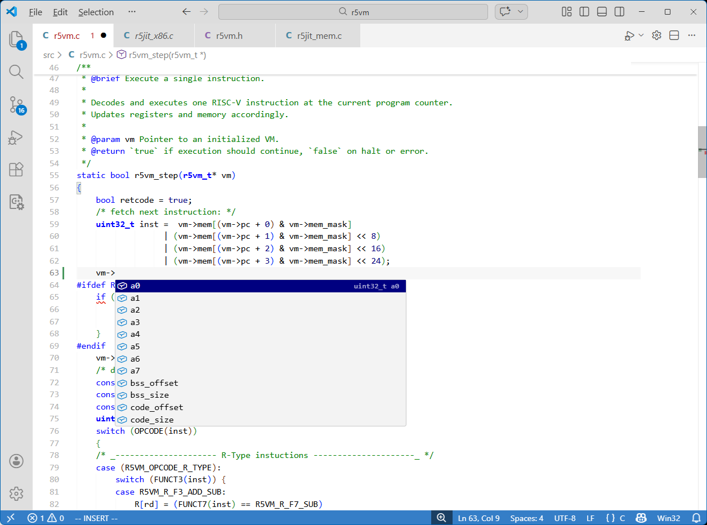Click the GitHub Copilot icon in the status bar
This screenshot has width=707, height=525.
click(641, 518)
